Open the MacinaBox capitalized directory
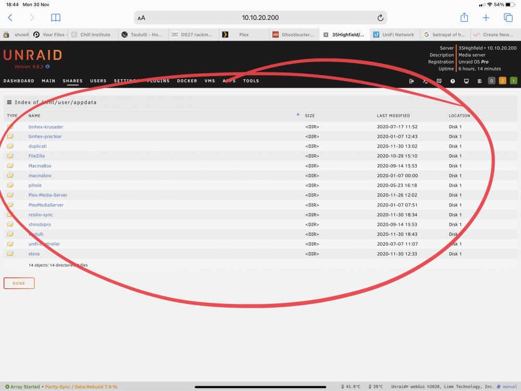 click(x=40, y=166)
